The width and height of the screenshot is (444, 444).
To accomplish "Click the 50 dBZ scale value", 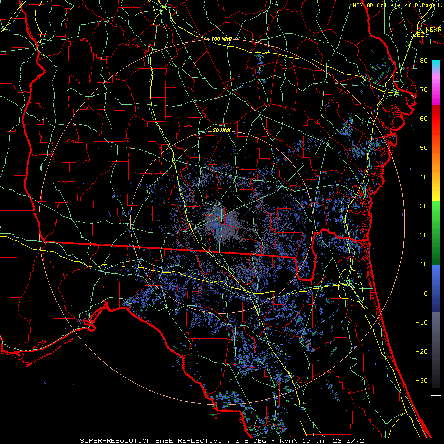I will (424, 148).
